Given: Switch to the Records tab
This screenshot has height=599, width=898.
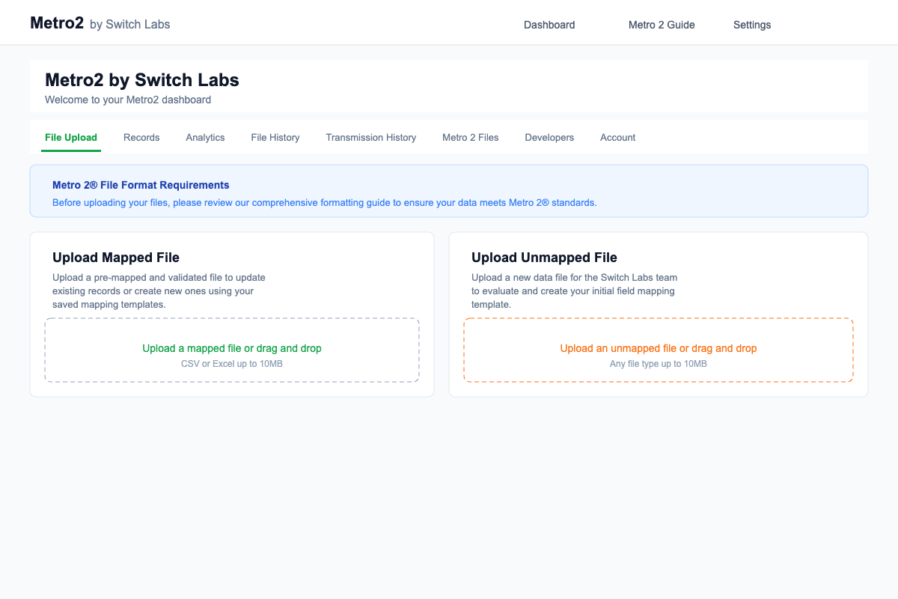Looking at the screenshot, I should [x=141, y=137].
